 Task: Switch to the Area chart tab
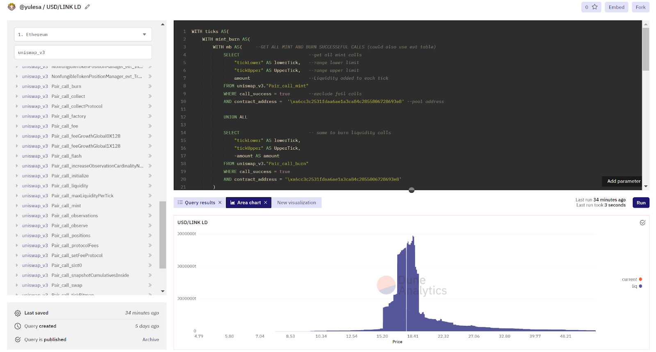(x=249, y=203)
